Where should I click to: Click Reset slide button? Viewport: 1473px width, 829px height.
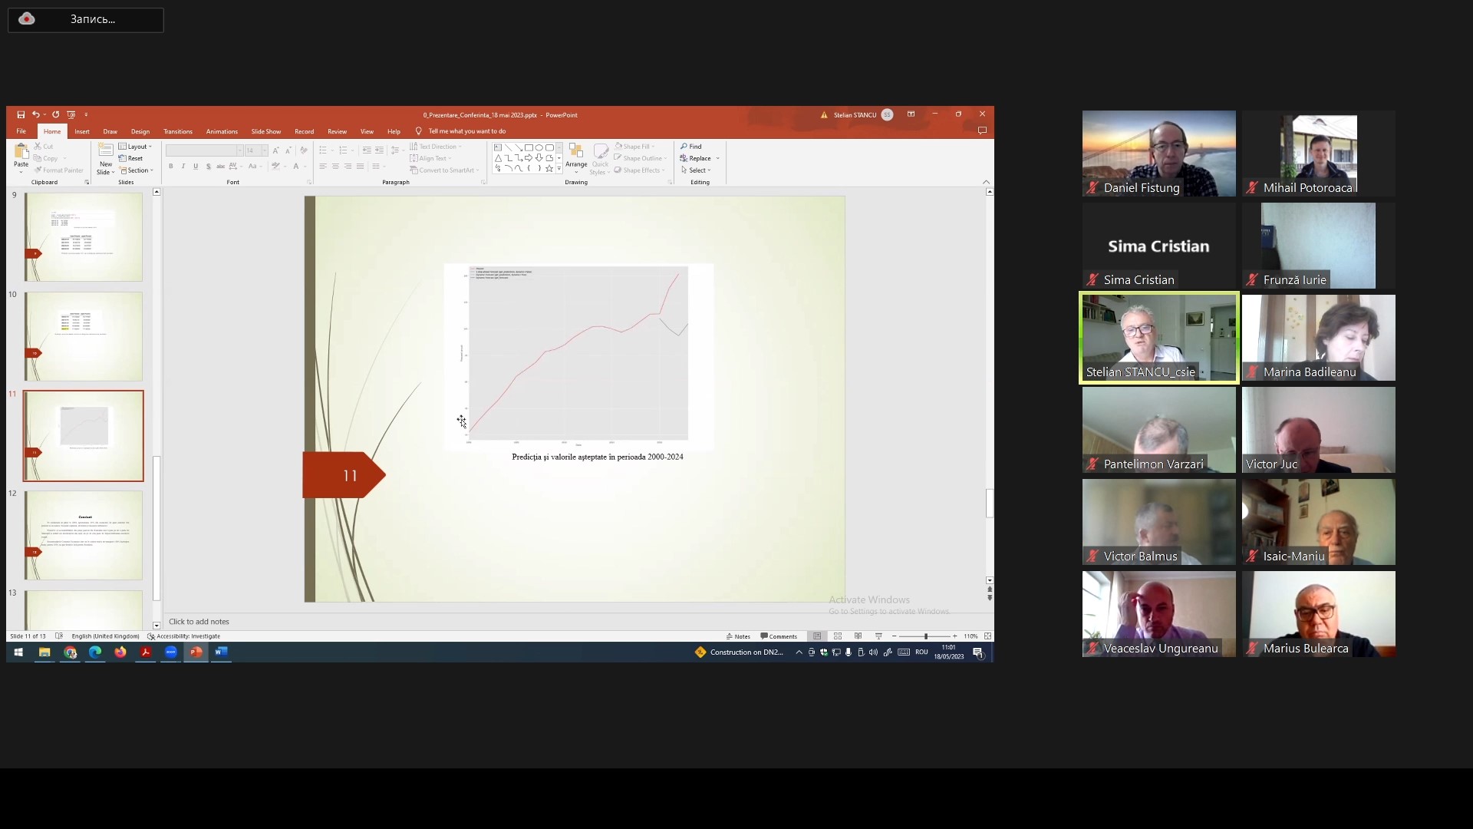point(131,158)
